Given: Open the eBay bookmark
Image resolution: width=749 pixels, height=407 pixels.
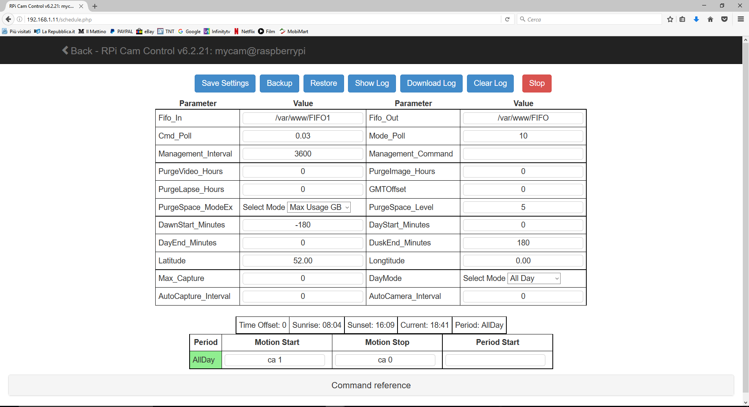Looking at the screenshot, I should (x=145, y=31).
